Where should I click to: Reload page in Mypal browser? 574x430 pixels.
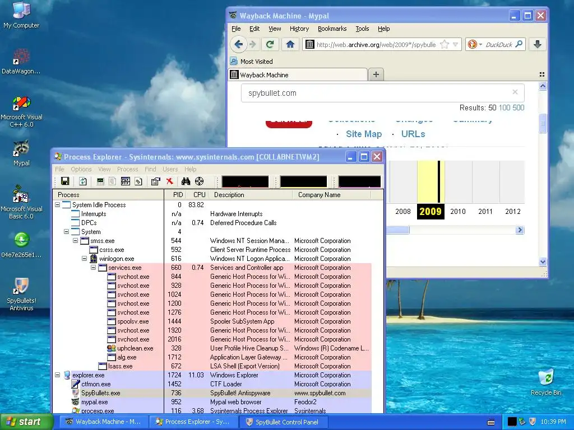[270, 45]
